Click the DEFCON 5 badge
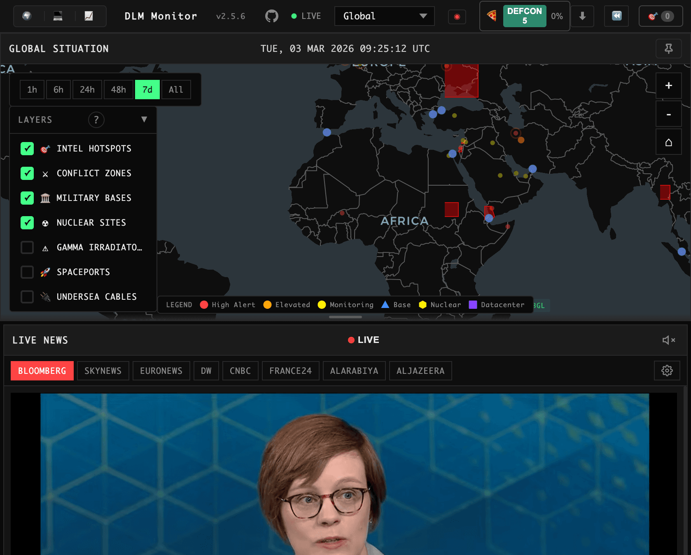The height and width of the screenshot is (555, 691). point(525,16)
